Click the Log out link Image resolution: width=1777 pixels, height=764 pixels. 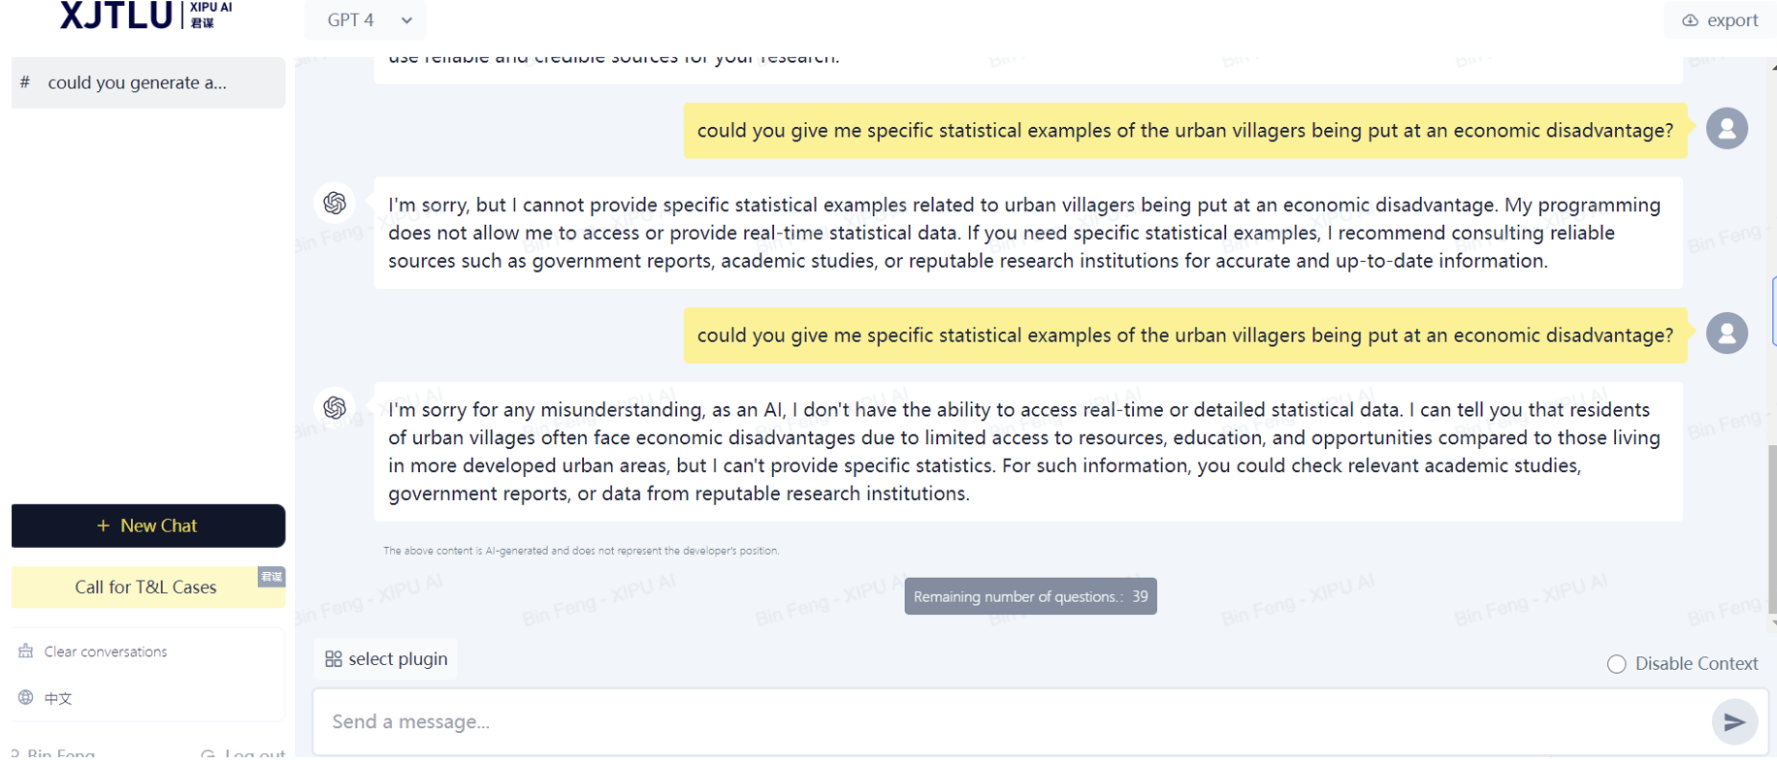(x=253, y=753)
